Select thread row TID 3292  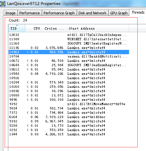[x=69, y=130]
